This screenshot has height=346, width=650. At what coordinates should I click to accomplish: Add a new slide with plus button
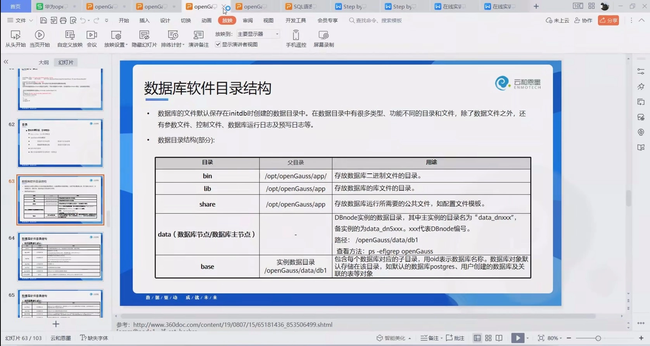[56, 324]
